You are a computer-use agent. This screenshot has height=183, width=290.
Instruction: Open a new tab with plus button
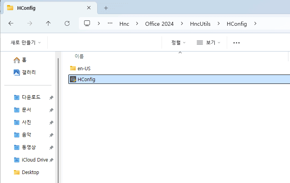(106, 8)
